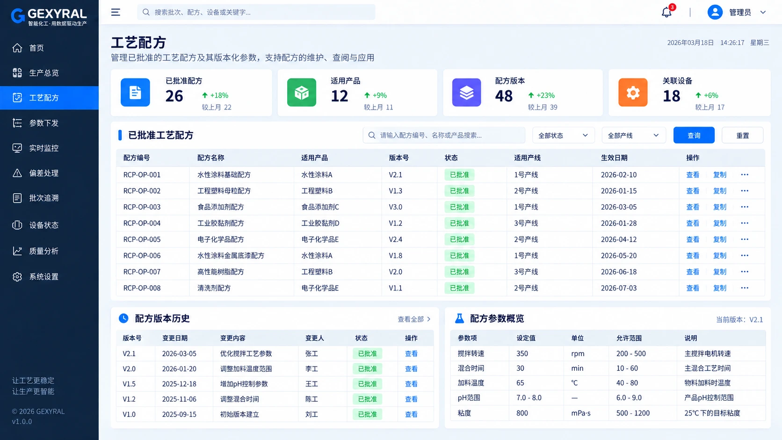
Task: Click the 配方参数概览 flask icon
Action: [x=459, y=318]
